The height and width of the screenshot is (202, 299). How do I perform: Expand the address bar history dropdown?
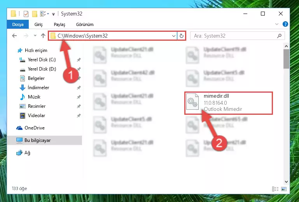coord(173,36)
